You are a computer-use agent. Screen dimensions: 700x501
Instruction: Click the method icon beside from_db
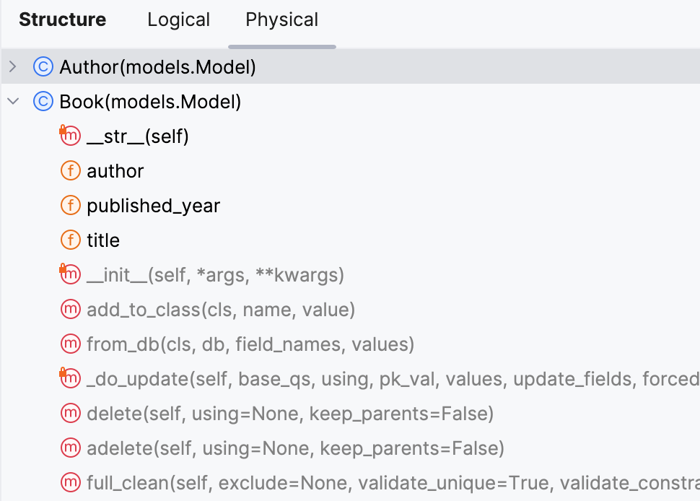(70, 344)
